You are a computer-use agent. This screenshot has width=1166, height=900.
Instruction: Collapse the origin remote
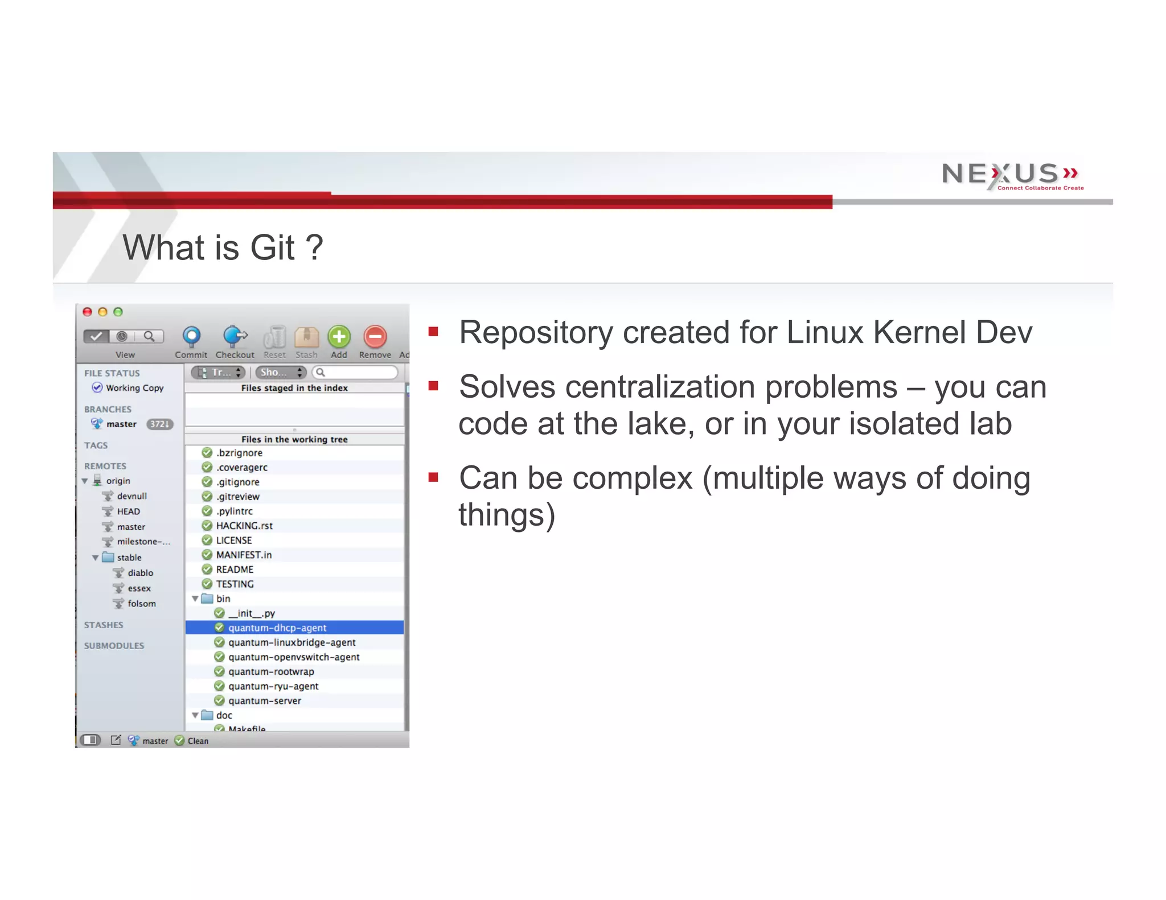[85, 481]
